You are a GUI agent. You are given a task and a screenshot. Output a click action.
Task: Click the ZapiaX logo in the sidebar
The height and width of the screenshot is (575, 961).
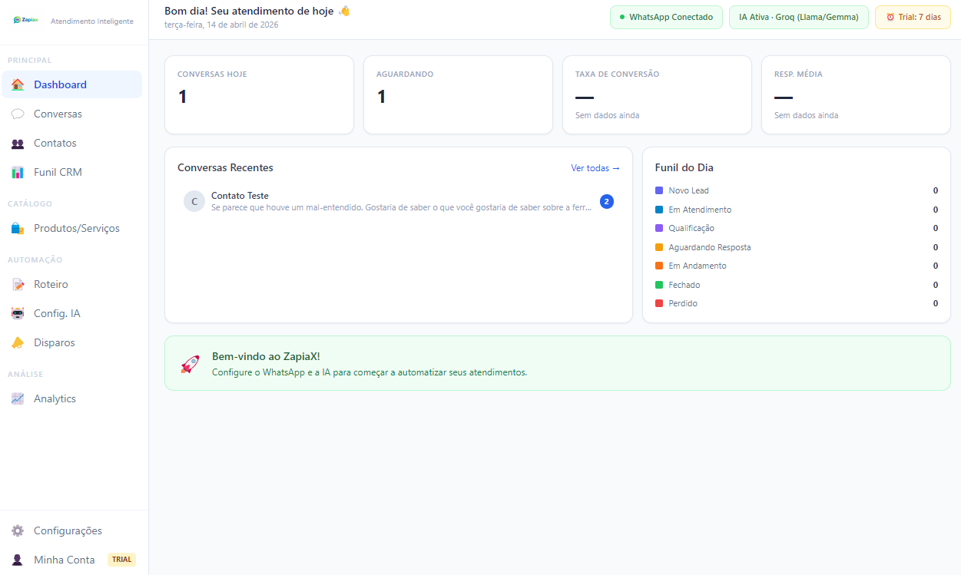(x=25, y=21)
